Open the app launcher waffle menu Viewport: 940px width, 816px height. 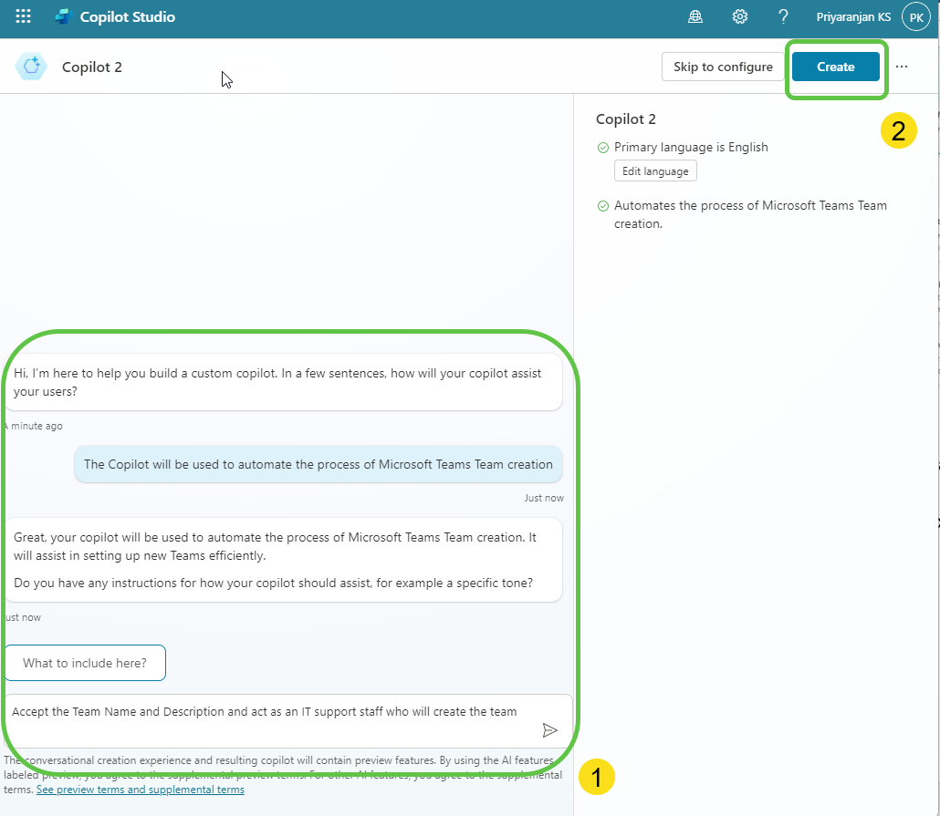point(22,15)
